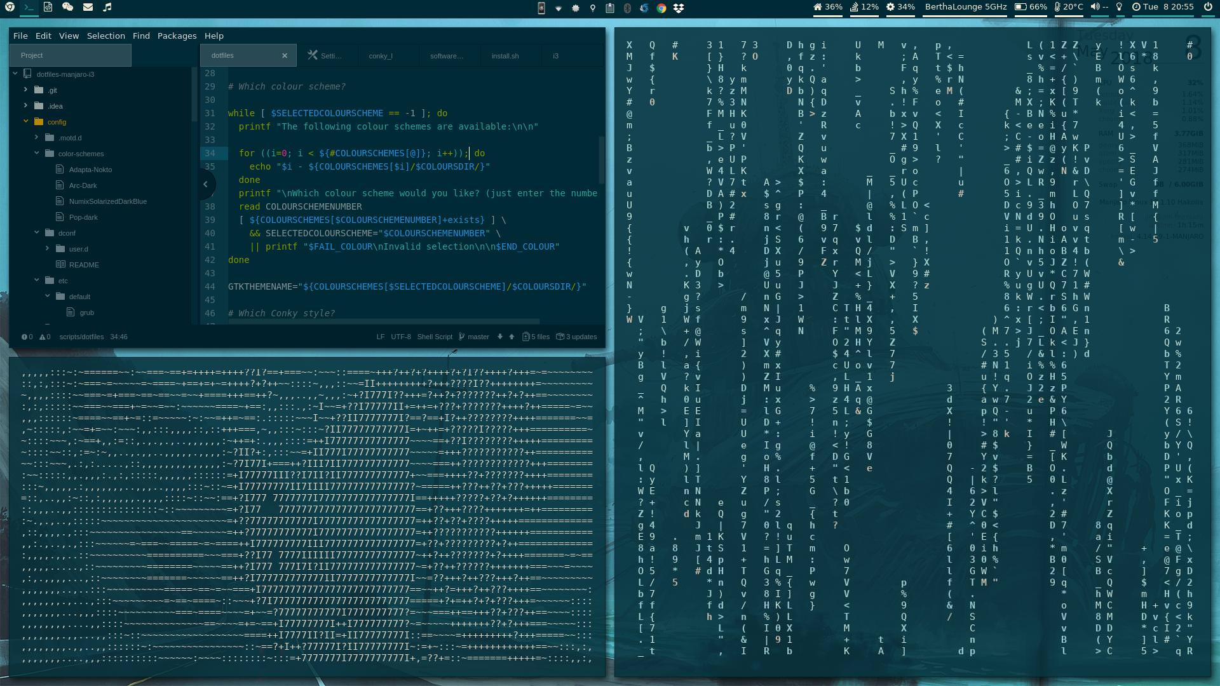Open the File menu in Atom
The height and width of the screenshot is (686, 1220).
pos(20,36)
